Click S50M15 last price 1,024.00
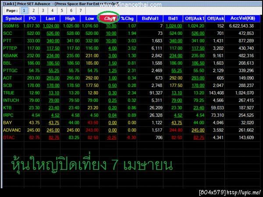263x197 pixels. coord(51,26)
